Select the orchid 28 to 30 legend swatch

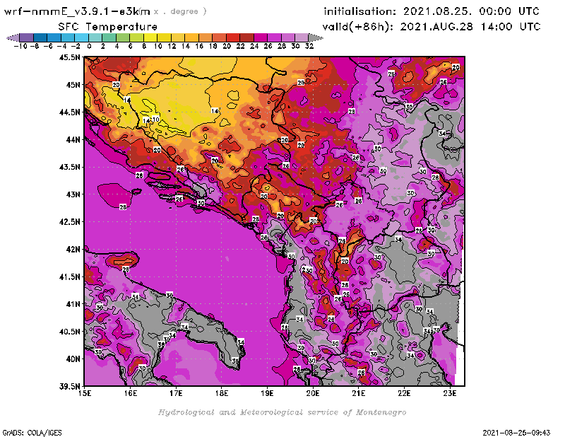pyautogui.click(x=288, y=37)
